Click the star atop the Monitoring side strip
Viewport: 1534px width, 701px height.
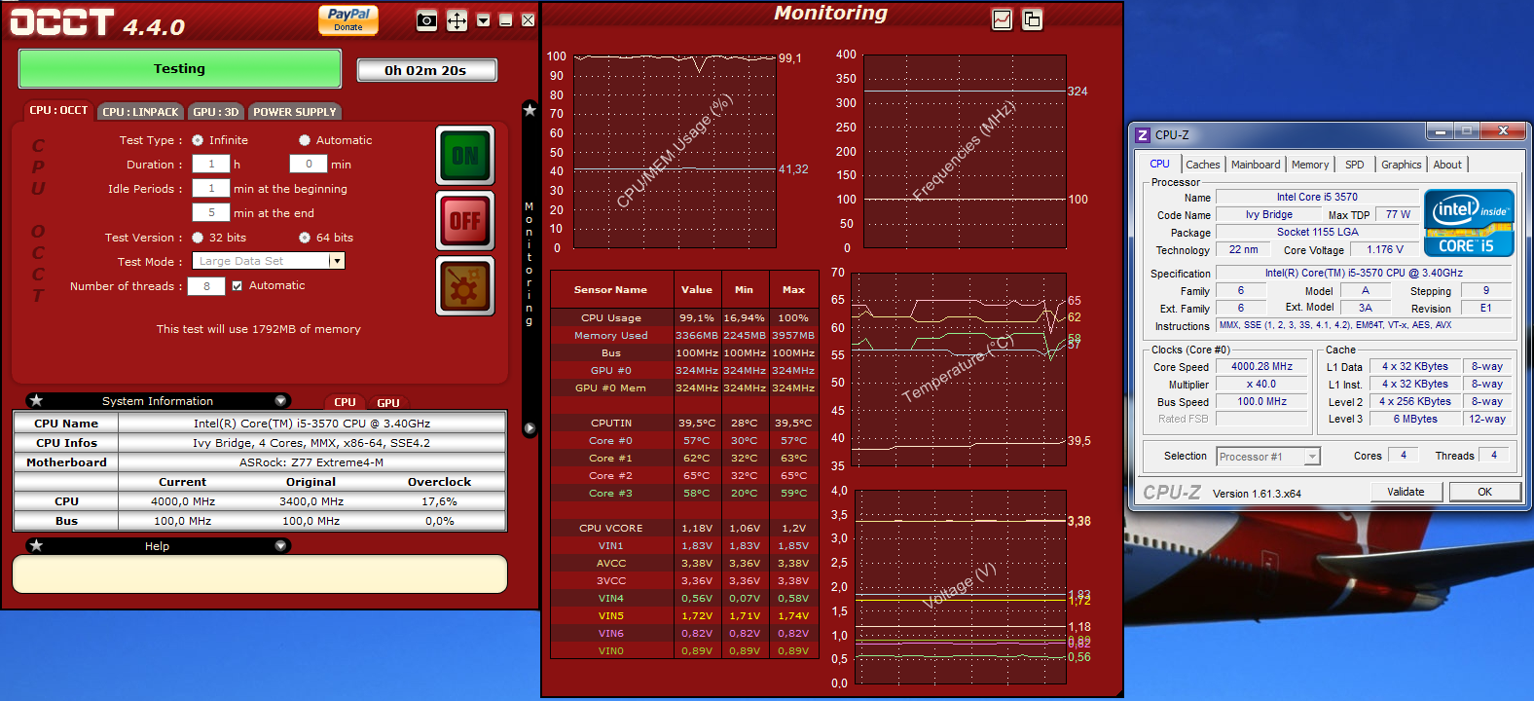(x=530, y=110)
